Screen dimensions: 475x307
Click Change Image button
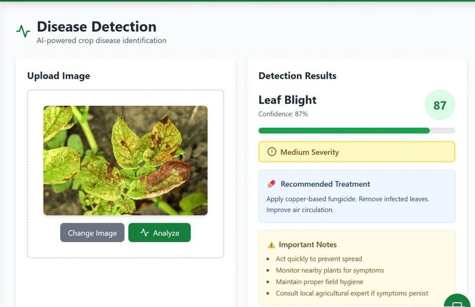click(x=92, y=233)
